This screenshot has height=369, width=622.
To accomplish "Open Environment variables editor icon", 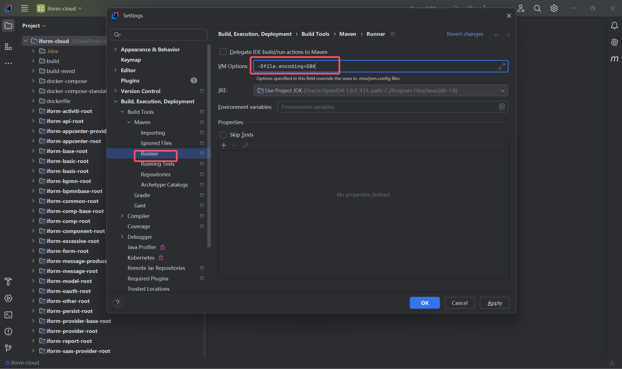I will pos(502,107).
